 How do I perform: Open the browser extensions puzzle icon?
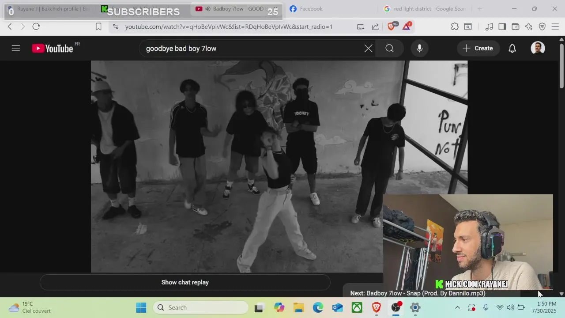tap(455, 26)
